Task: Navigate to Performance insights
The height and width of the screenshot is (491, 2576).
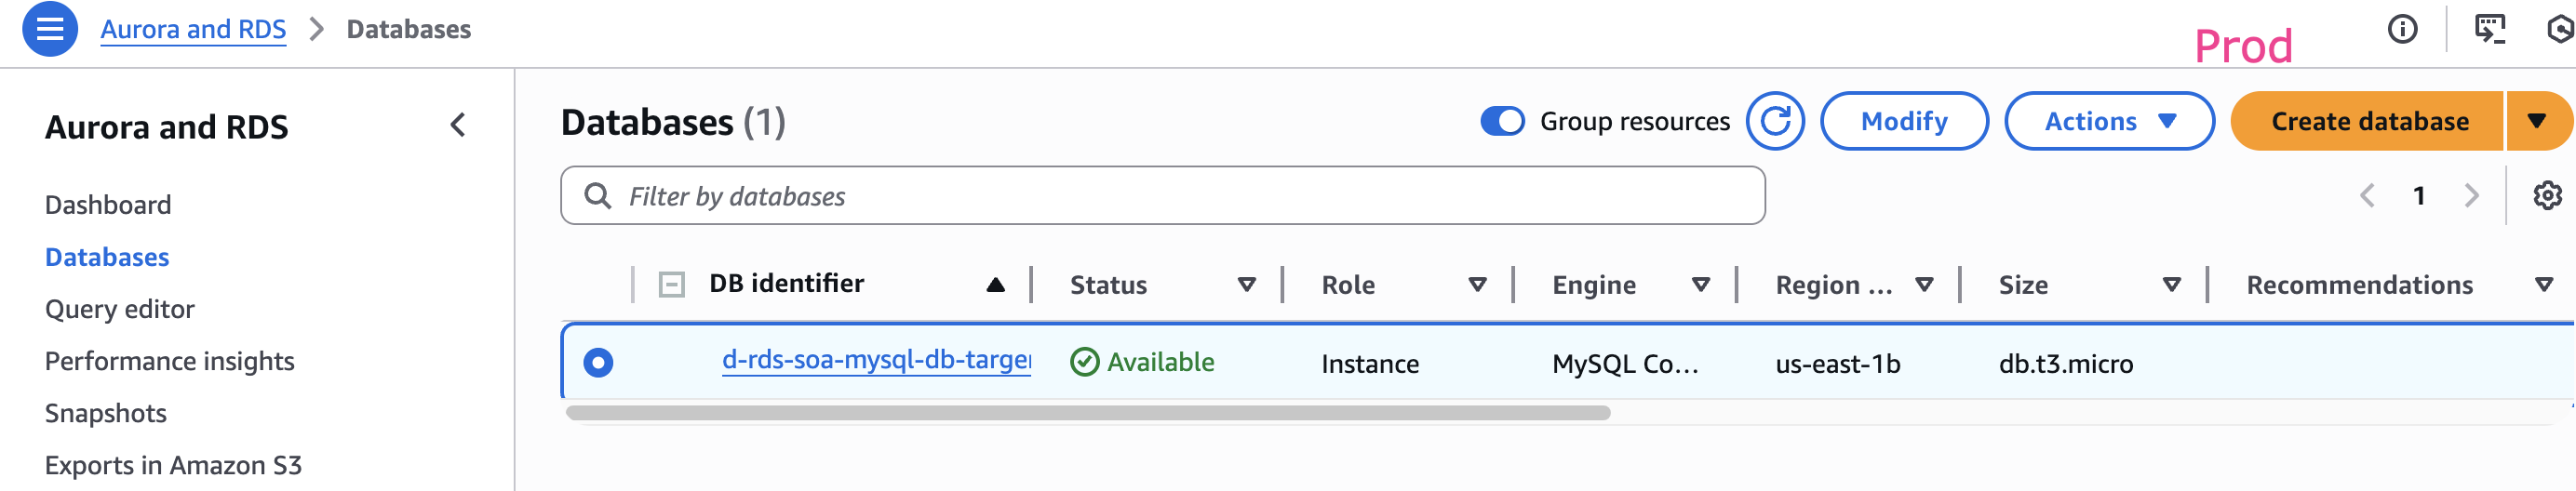Action: coord(169,361)
